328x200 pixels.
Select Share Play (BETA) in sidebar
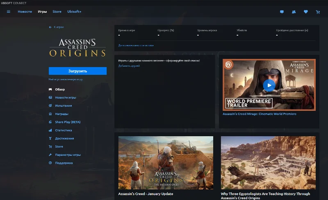coord(68,122)
